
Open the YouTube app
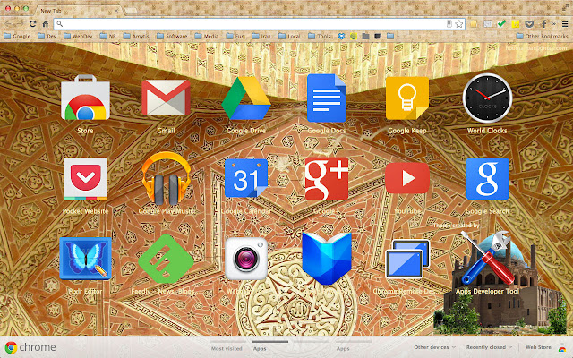coord(407,178)
